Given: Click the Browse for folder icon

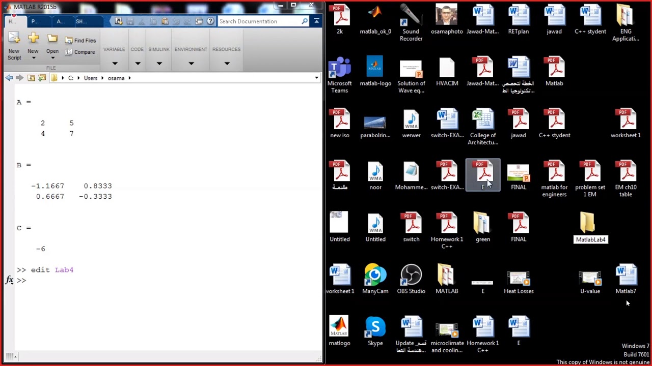Looking at the screenshot, I should tap(42, 78).
